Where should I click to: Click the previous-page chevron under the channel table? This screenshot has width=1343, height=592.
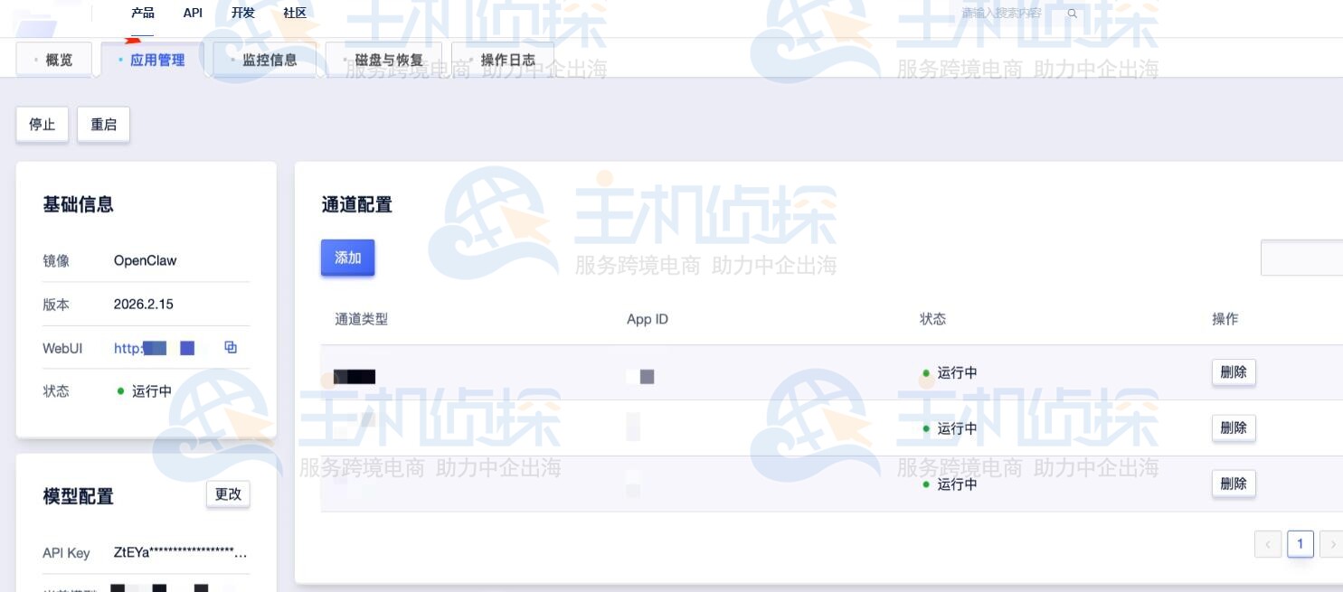tap(1268, 543)
